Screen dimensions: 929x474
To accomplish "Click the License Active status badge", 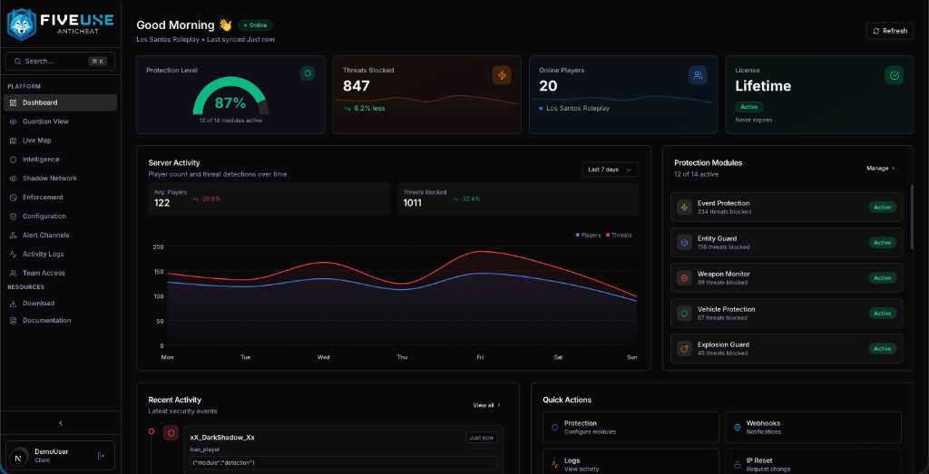I will coord(749,107).
